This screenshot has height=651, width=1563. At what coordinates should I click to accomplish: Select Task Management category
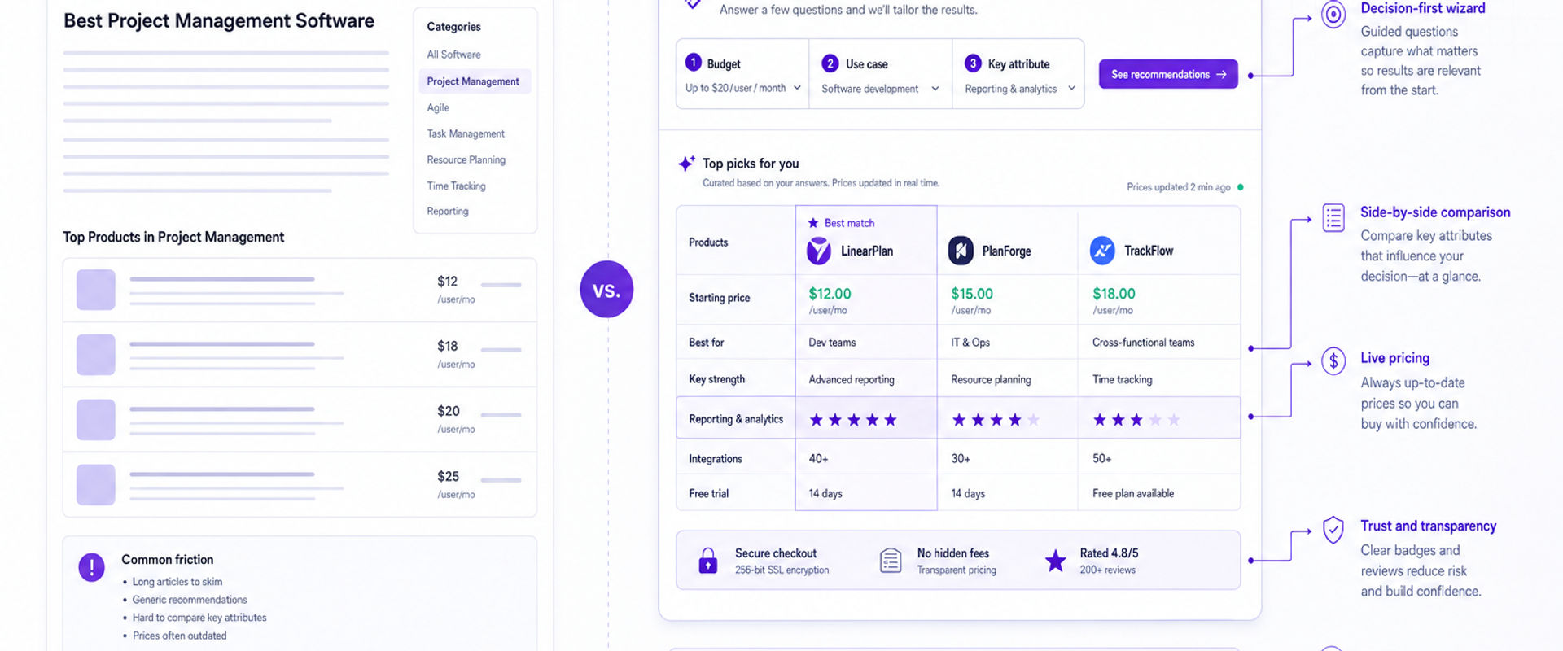466,133
